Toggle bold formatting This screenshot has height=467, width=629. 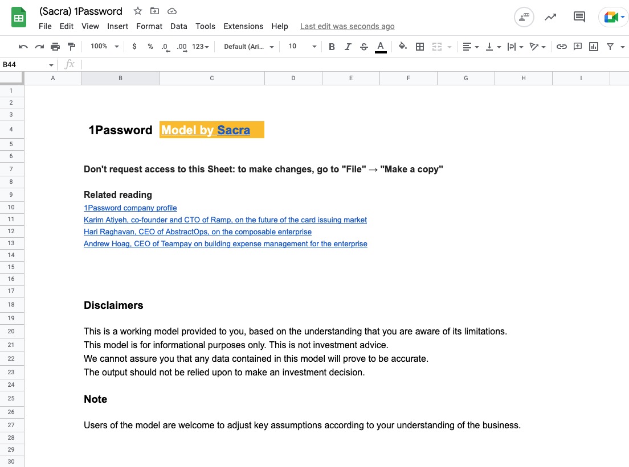point(332,47)
